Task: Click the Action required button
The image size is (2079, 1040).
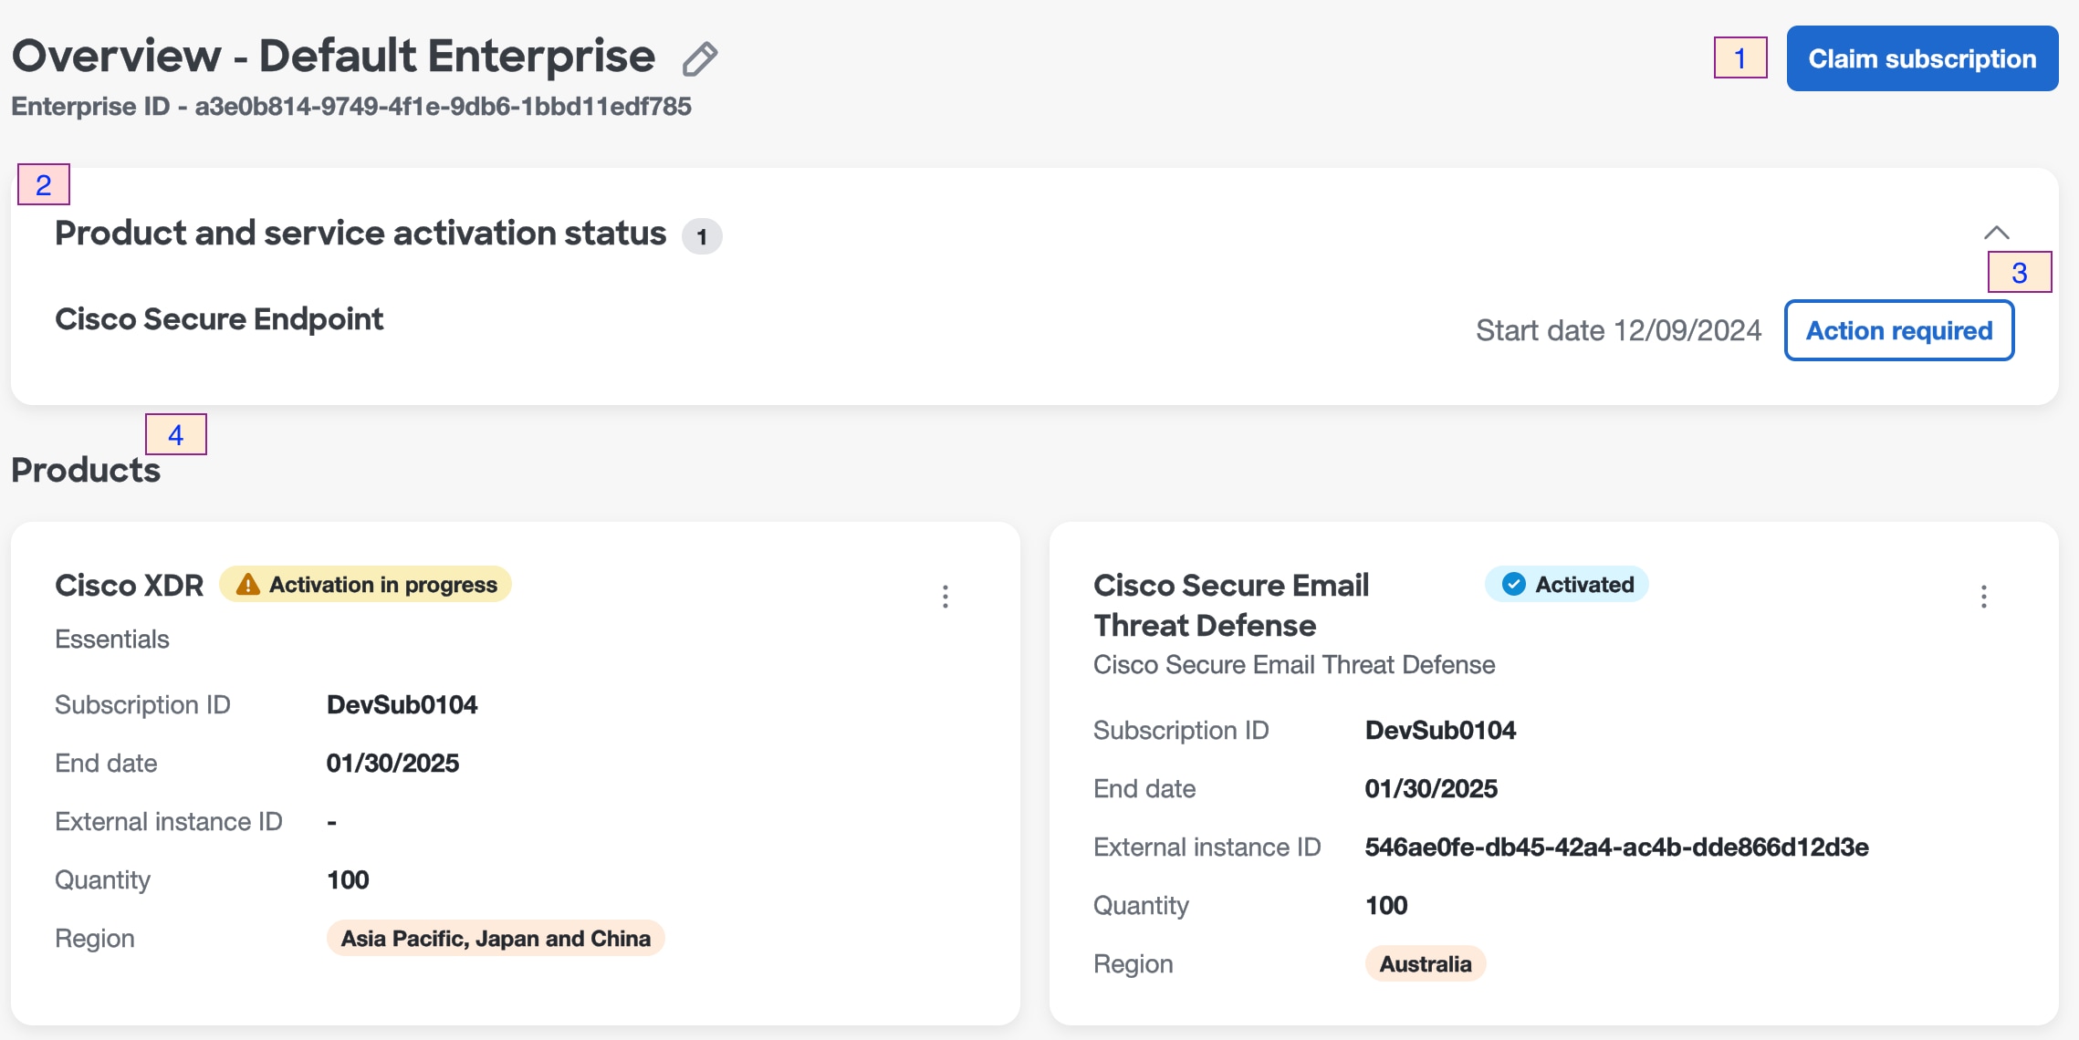Action: 1899,330
